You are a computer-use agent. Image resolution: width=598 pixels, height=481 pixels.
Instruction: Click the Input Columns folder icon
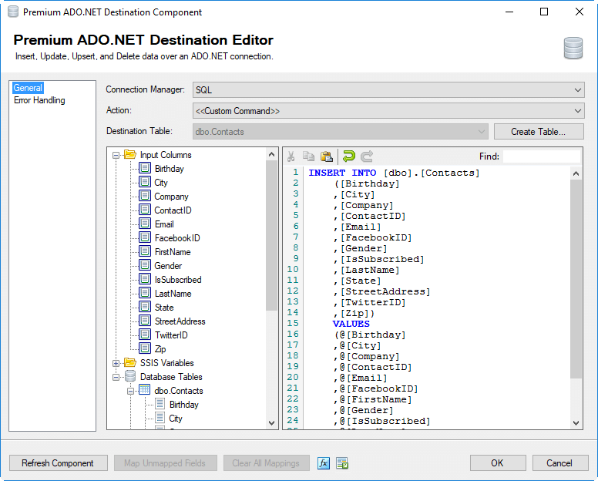(x=130, y=154)
